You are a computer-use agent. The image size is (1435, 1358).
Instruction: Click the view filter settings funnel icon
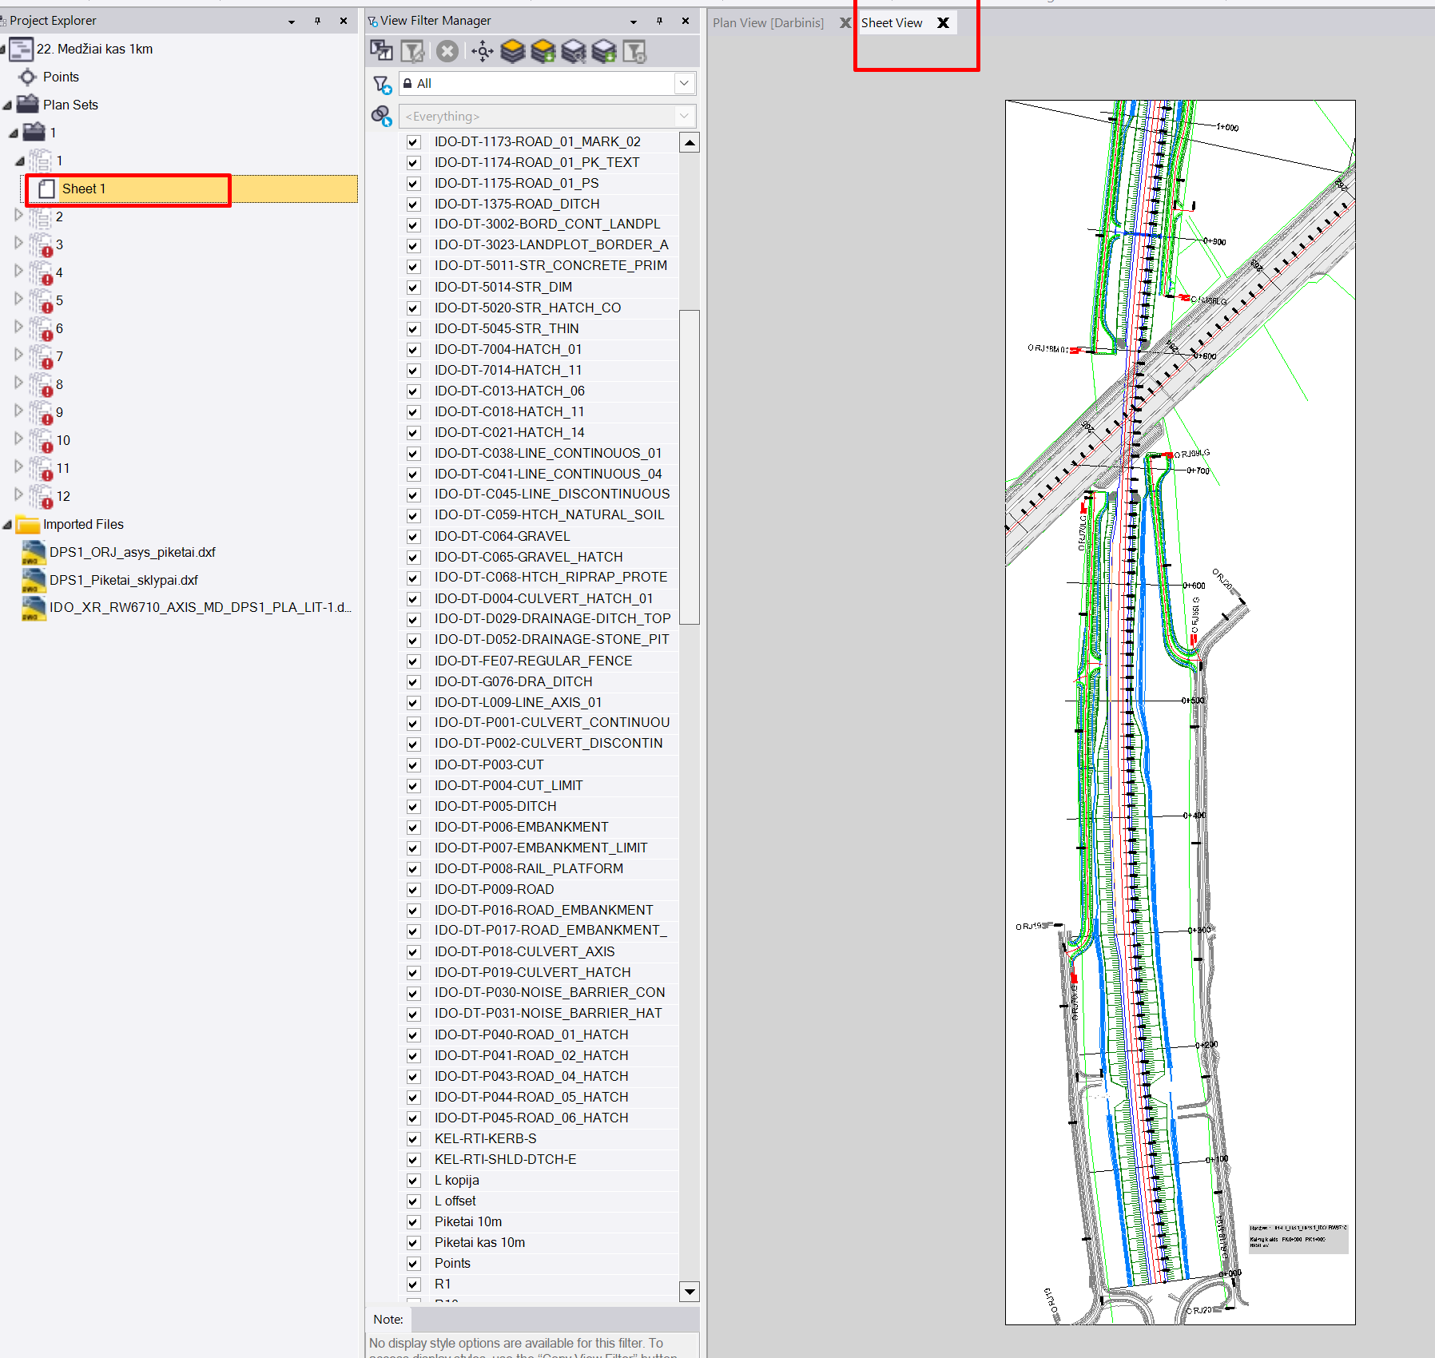(x=634, y=52)
